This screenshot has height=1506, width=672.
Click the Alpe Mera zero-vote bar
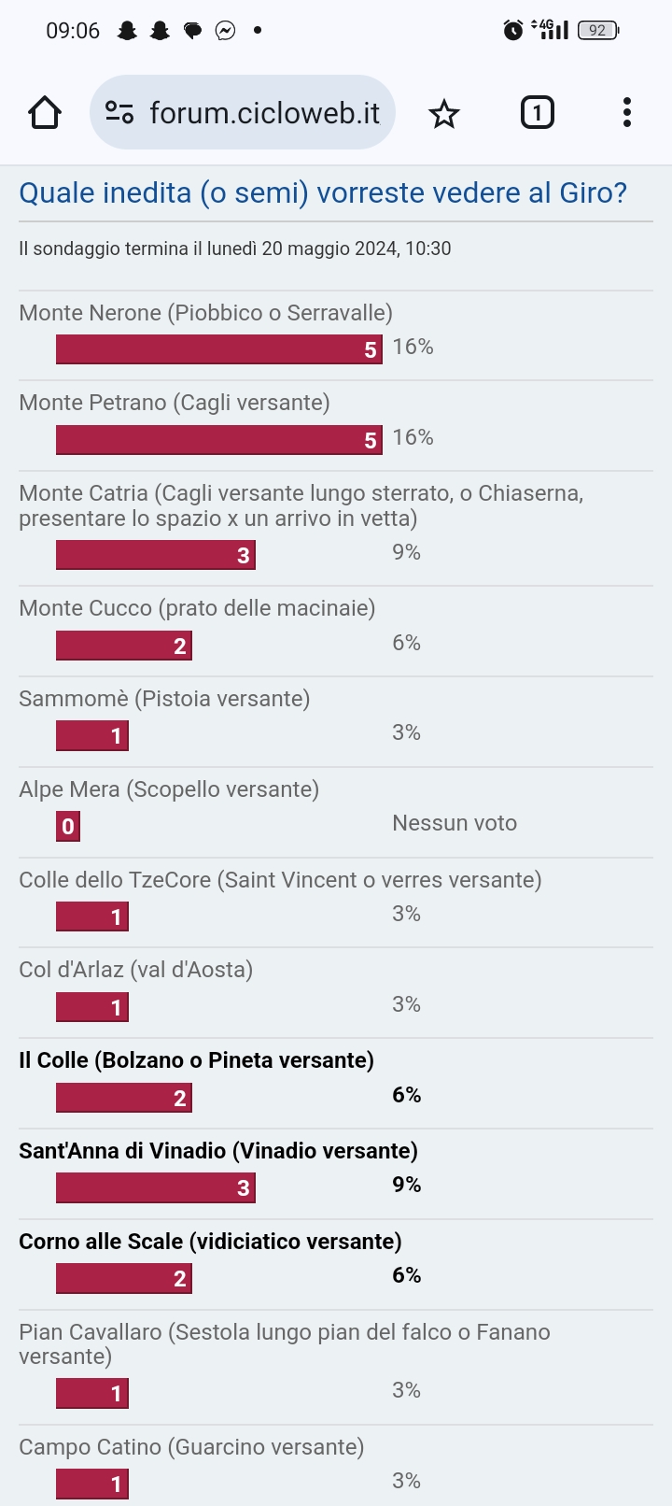click(68, 826)
